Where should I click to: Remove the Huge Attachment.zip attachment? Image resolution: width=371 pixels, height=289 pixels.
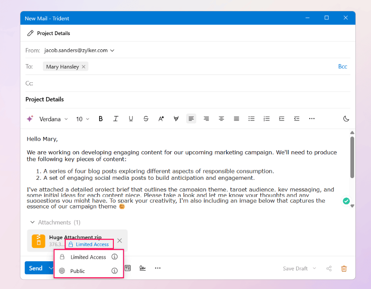pos(120,240)
